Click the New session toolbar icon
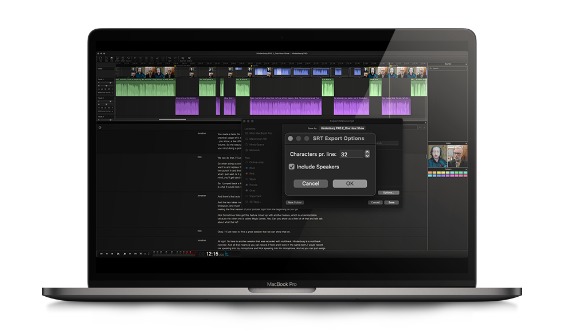 100,58
